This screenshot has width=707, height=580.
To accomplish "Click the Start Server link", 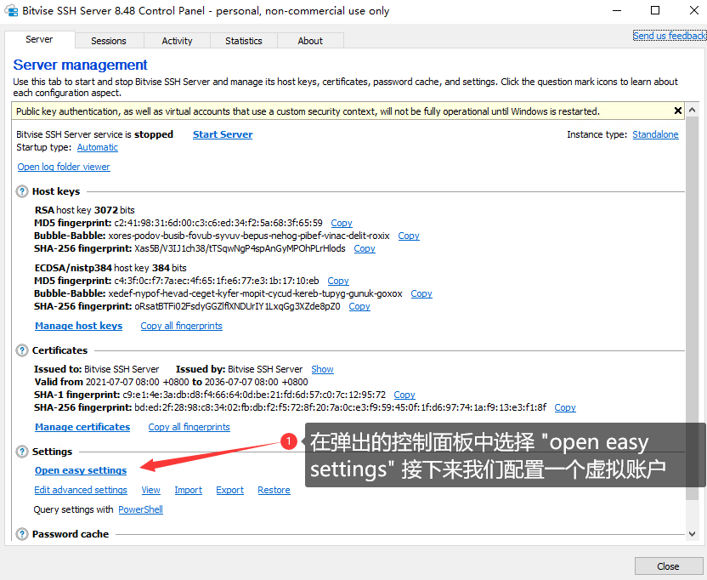I will (x=223, y=134).
